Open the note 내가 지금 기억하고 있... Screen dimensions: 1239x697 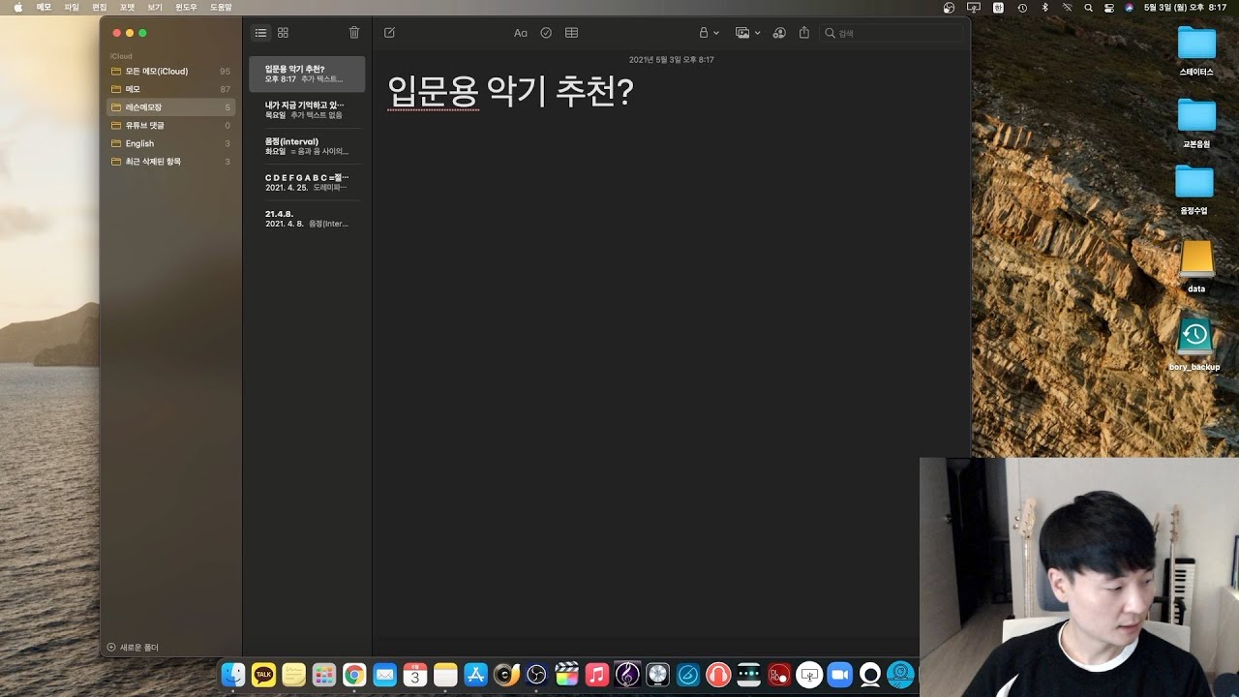click(307, 109)
